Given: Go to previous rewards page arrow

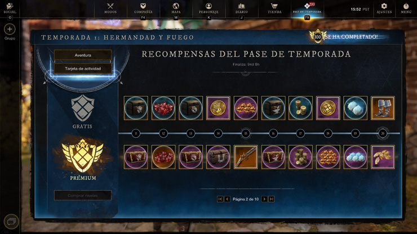Looking at the screenshot, I should (227, 199).
